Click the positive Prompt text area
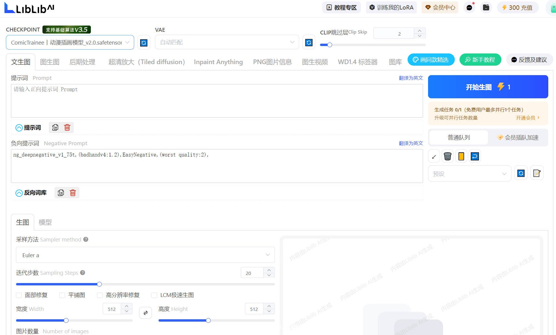The height and width of the screenshot is (335, 556). point(217,101)
